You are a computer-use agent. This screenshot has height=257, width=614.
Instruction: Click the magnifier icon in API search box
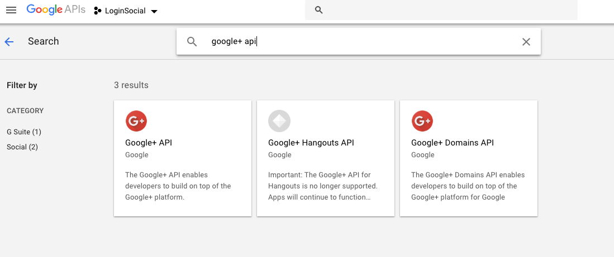coord(192,42)
